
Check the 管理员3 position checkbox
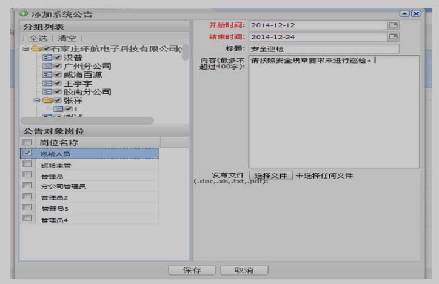27,207
